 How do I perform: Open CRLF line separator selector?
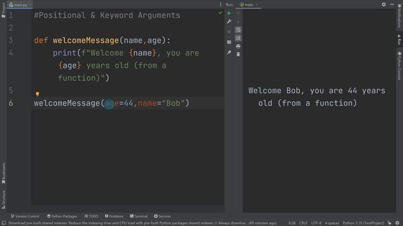click(304, 223)
